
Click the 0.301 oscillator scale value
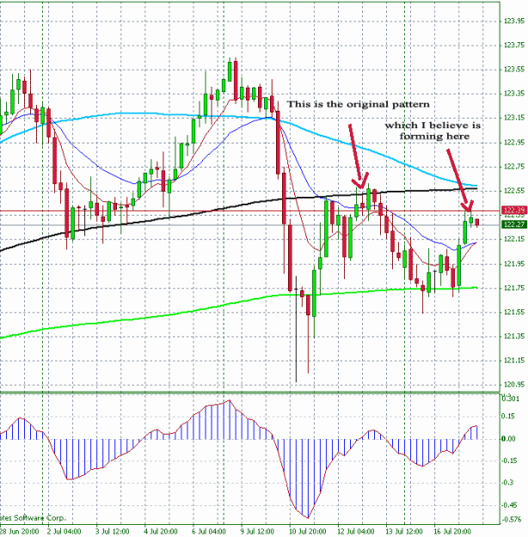click(511, 399)
